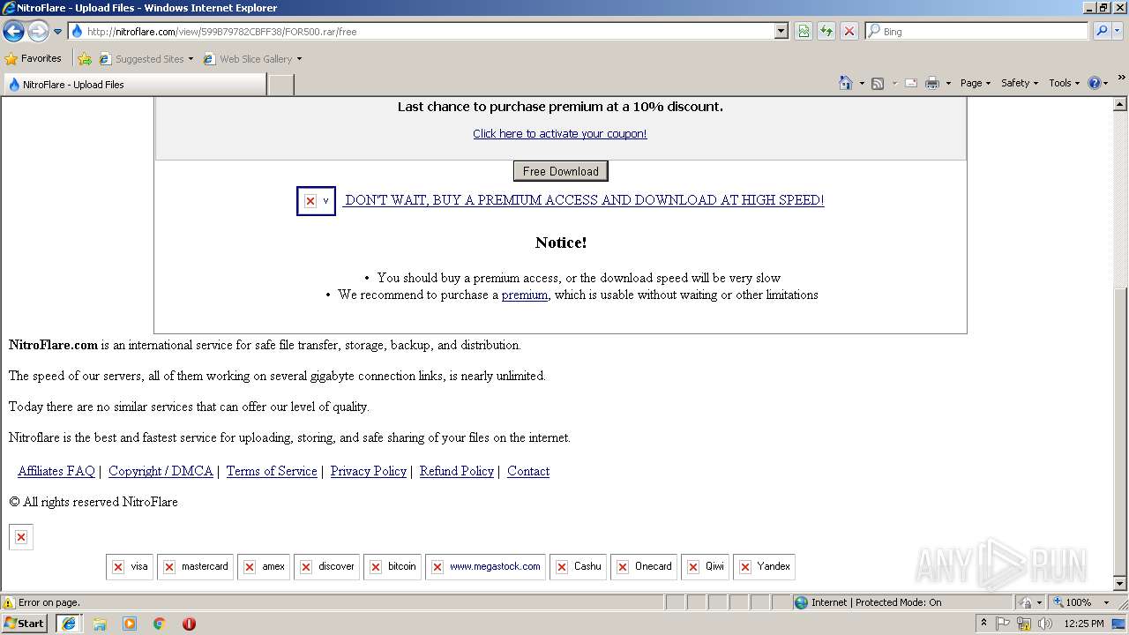Screen dimensions: 1129x635
Task: Open Windows Media Player taskbar icon
Action: click(x=130, y=624)
